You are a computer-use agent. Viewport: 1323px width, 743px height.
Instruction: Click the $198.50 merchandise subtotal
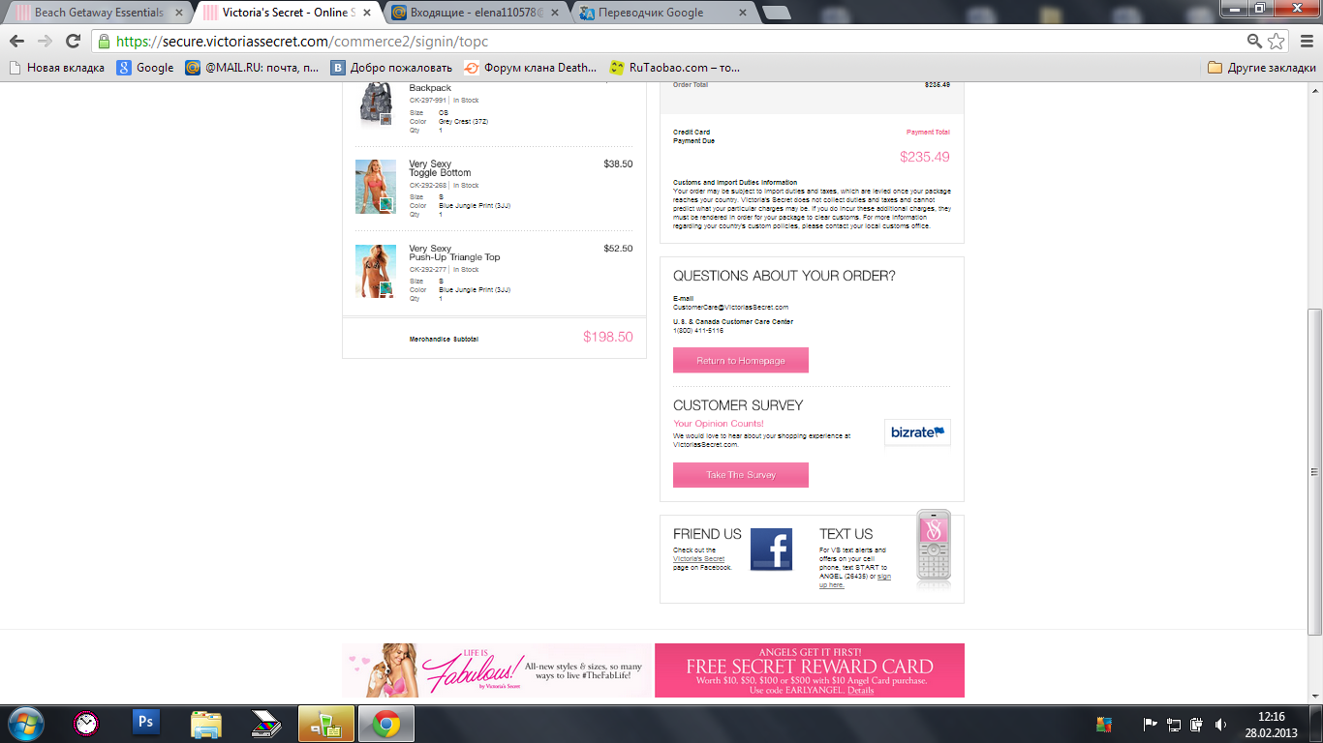pyautogui.click(x=607, y=338)
